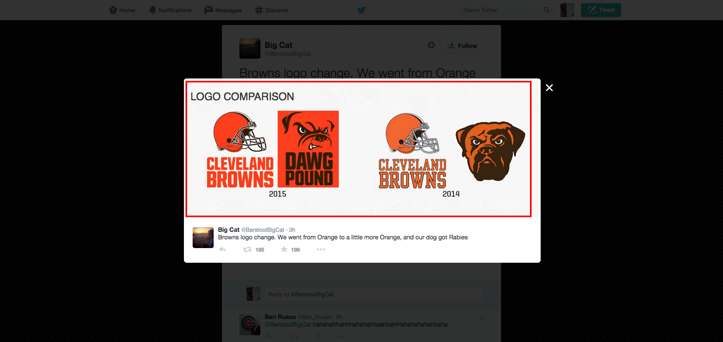Favorite using the star icon beside 198
Image resolution: width=723 pixels, height=342 pixels.
tap(284, 249)
